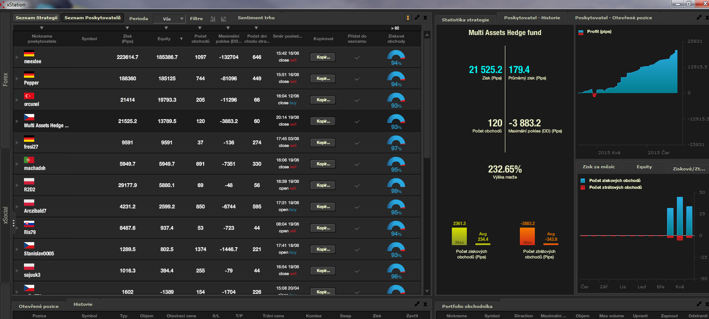Click Czech flag icon of Stanislav0005
Image resolution: width=709 pixels, height=319 pixels.
pyautogui.click(x=29, y=246)
